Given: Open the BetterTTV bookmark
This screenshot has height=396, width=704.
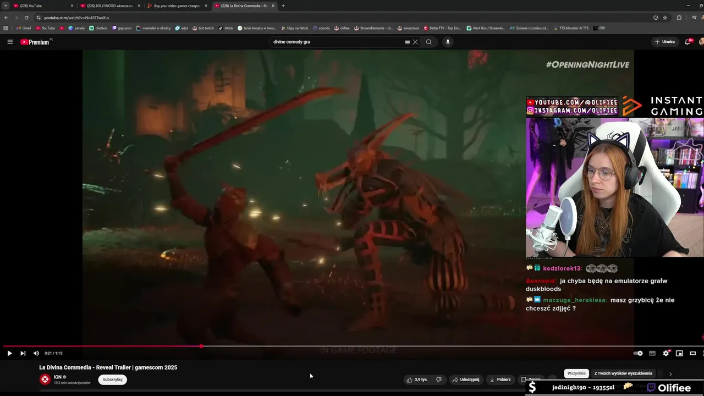Looking at the screenshot, I should [x=443, y=28].
